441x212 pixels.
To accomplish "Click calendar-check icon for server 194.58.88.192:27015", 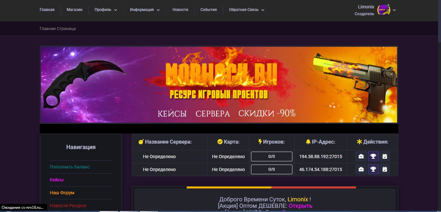I will tap(385, 156).
